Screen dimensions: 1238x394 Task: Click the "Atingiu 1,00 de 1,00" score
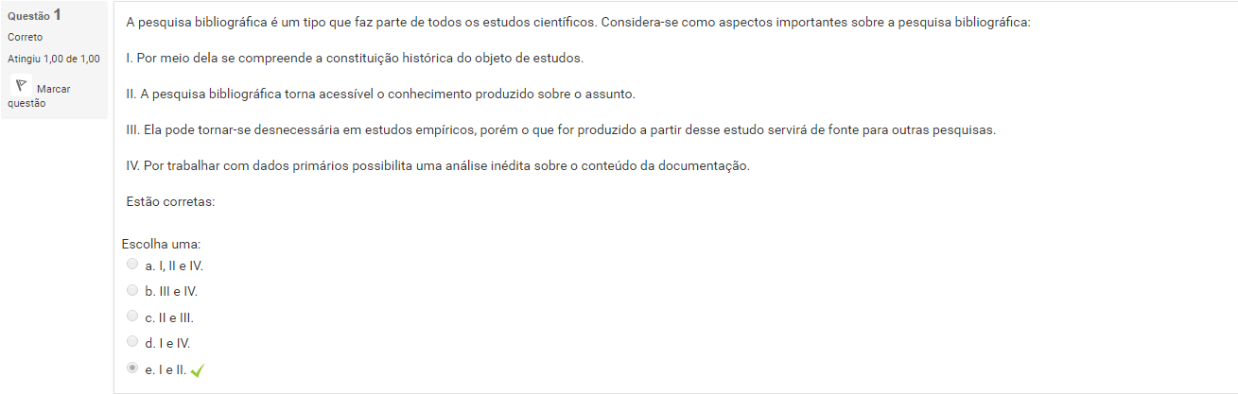click(53, 59)
